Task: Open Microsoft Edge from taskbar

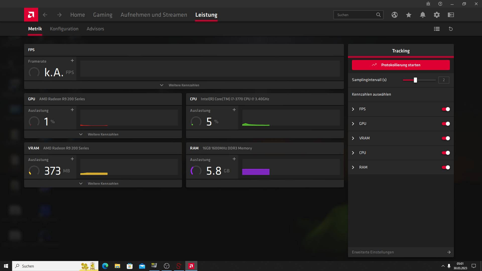Action: tap(105, 266)
